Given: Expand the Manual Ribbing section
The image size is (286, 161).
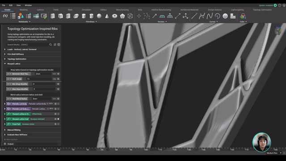Looking at the screenshot, I should [x=5, y=130].
